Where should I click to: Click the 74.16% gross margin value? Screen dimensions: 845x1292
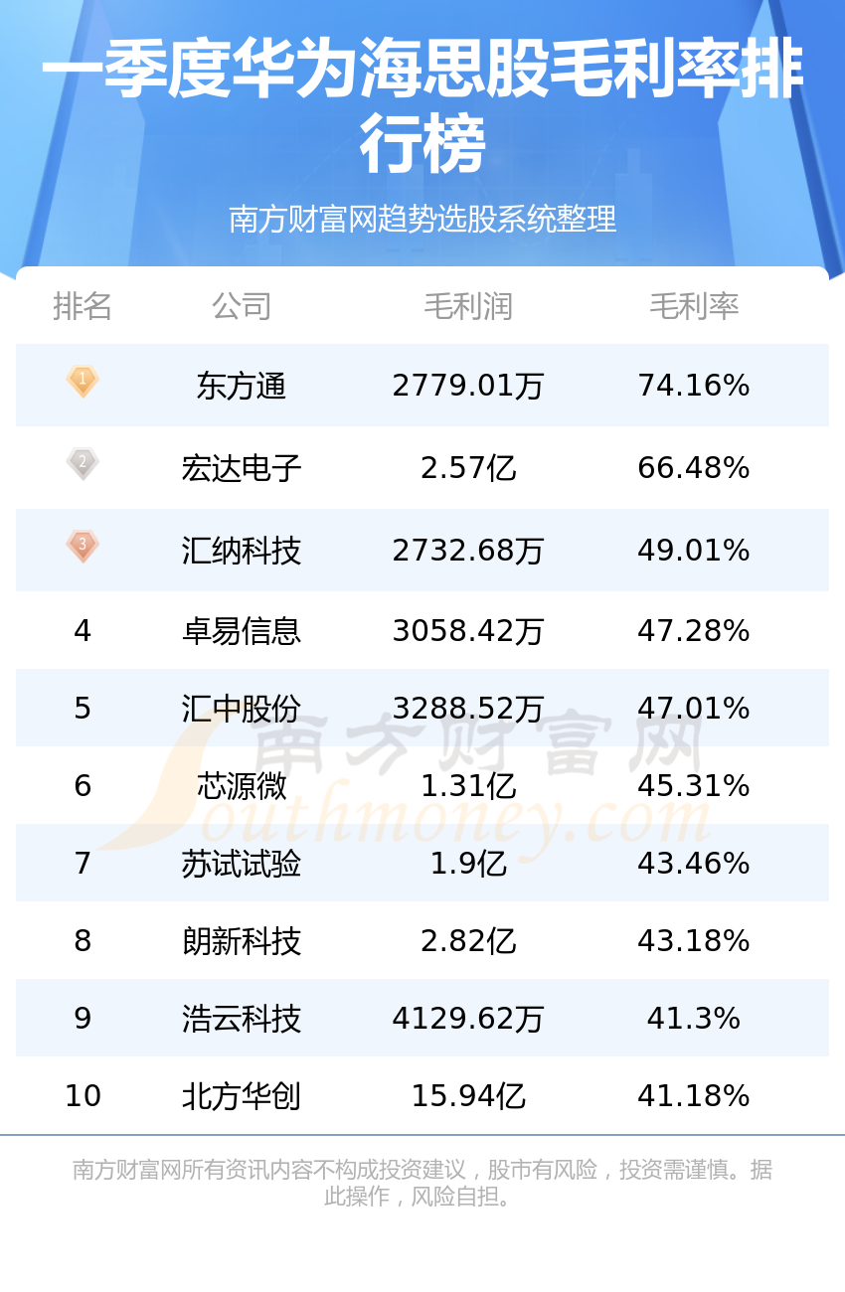[694, 386]
